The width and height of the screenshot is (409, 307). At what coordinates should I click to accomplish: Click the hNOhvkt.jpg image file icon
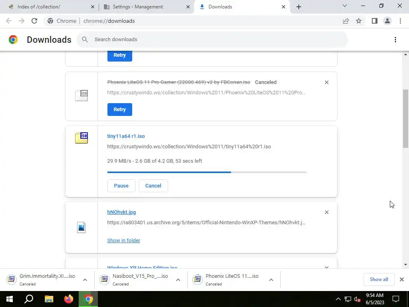click(x=81, y=227)
